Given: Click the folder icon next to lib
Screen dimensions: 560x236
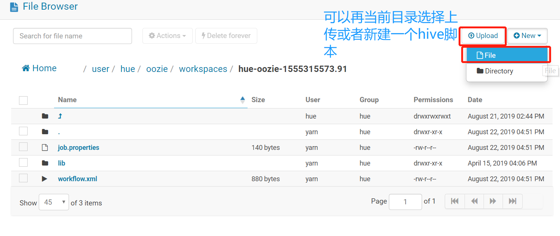Looking at the screenshot, I should [45, 163].
